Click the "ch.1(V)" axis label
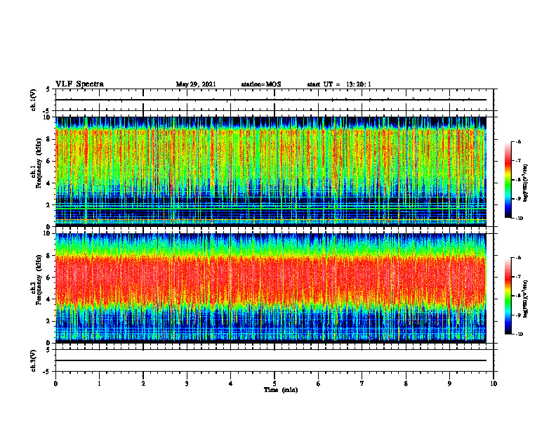This screenshot has width=556, height=430. tap(34, 100)
